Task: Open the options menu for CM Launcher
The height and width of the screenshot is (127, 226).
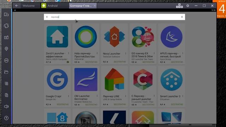Action: point(97,96)
